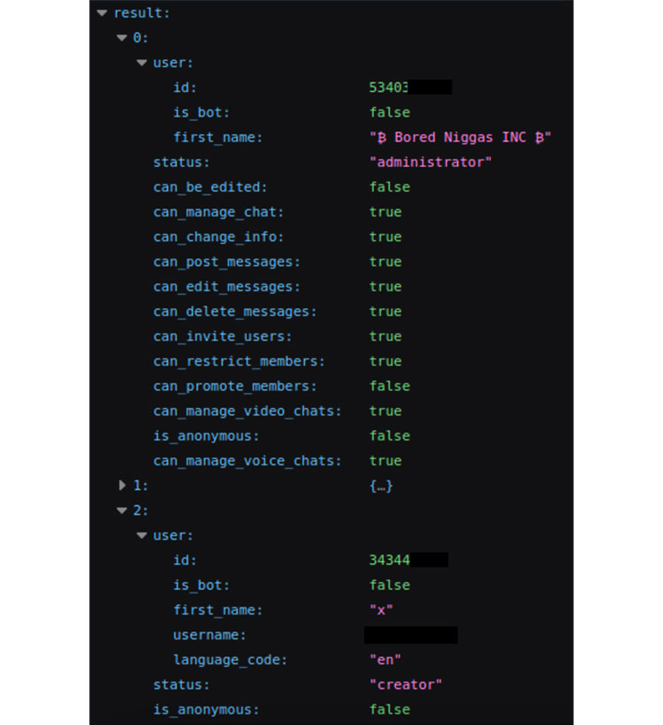Screen dimensions: 663x725
Task: Click the can_manage_chat key
Action: pyautogui.click(x=218, y=212)
